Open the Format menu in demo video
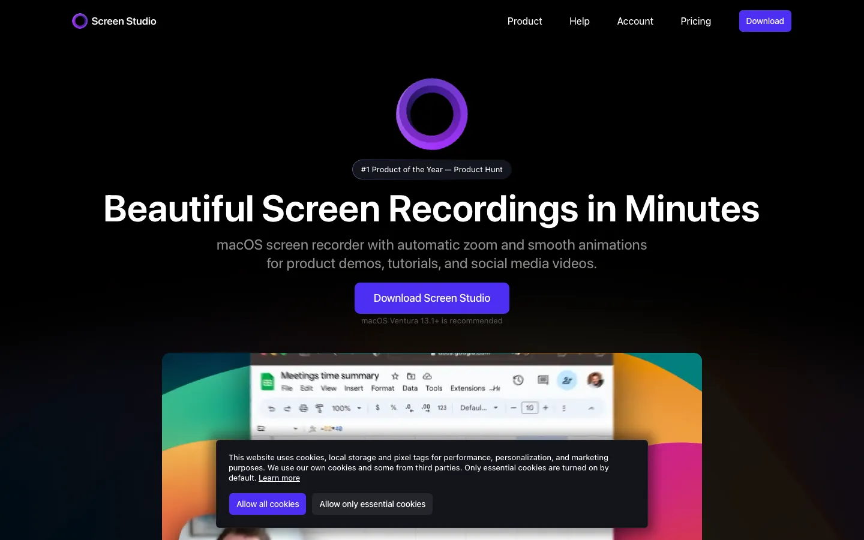The width and height of the screenshot is (864, 540). tap(383, 388)
